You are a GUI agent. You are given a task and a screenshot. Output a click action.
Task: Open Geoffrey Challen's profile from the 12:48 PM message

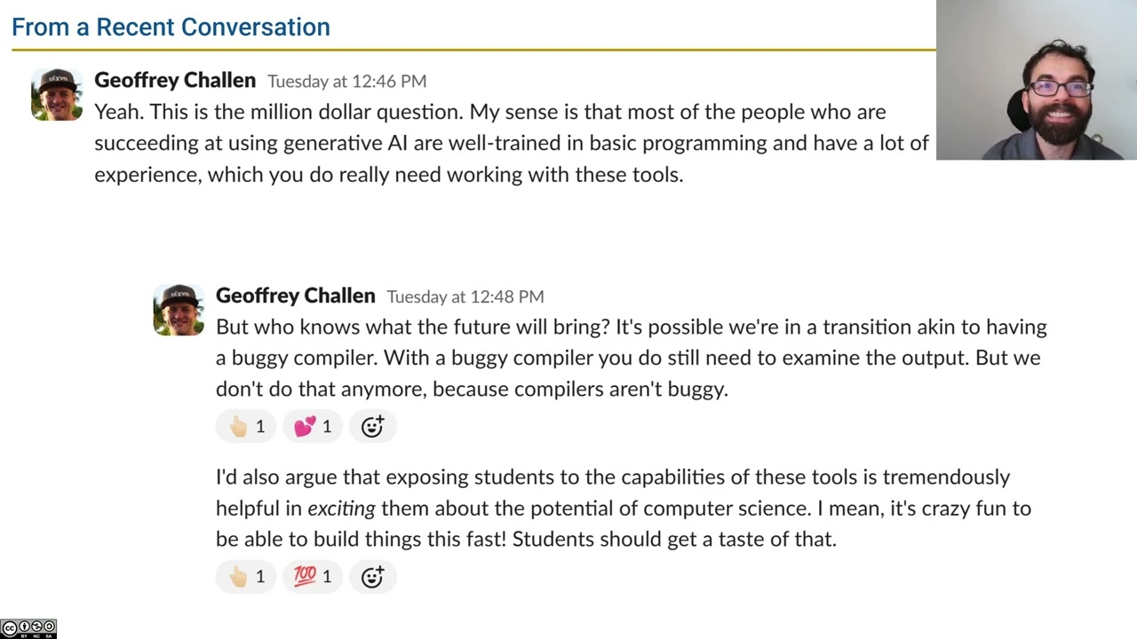click(x=296, y=296)
